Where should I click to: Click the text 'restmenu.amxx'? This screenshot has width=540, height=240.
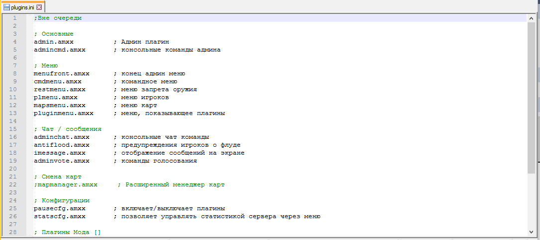(60, 90)
